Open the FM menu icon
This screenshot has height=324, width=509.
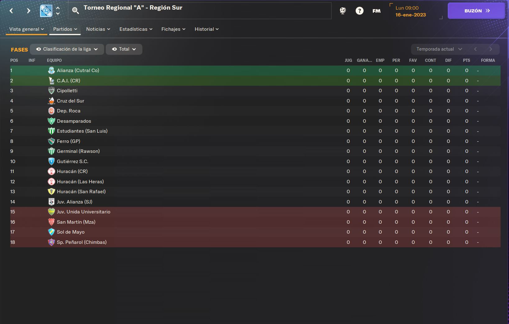tap(377, 11)
